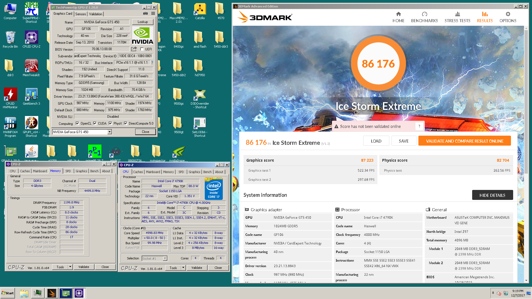Click taskbar clock showing 9:19 PM
532x299 pixels.
coord(518,293)
